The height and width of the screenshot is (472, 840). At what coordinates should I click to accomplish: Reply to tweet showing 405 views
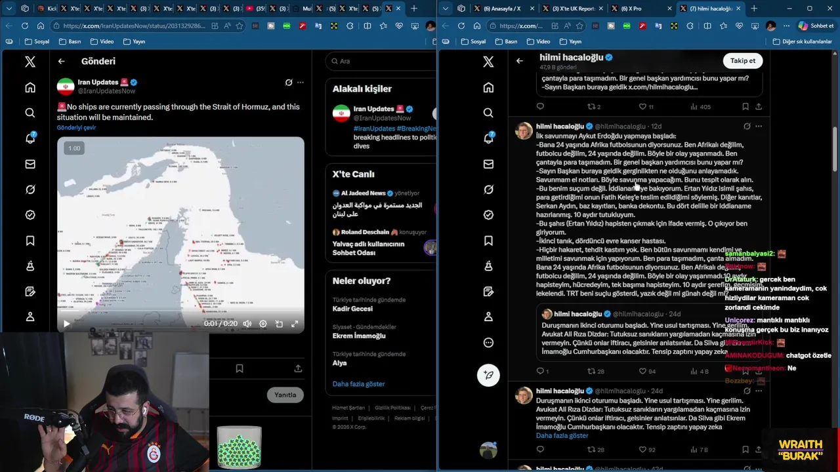click(540, 106)
